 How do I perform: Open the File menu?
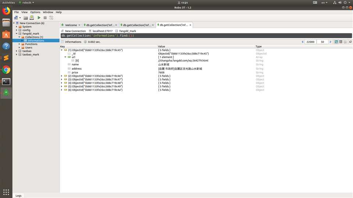(x=17, y=12)
